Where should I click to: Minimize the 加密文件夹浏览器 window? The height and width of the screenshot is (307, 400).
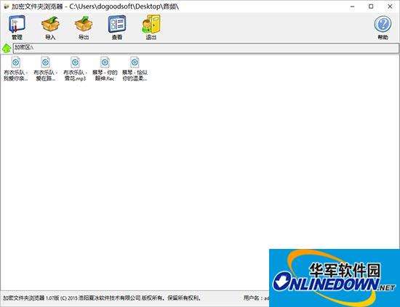pyautogui.click(x=352, y=7)
